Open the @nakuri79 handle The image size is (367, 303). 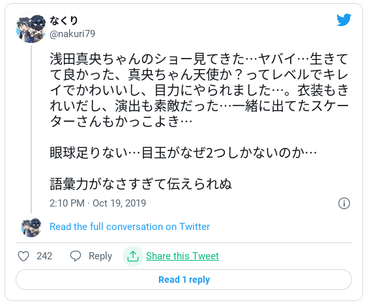72,34
